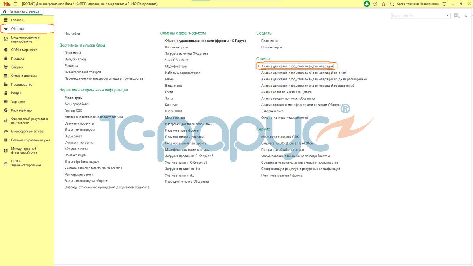Open Склады и магазины link
The height and width of the screenshot is (266, 473).
(79, 142)
